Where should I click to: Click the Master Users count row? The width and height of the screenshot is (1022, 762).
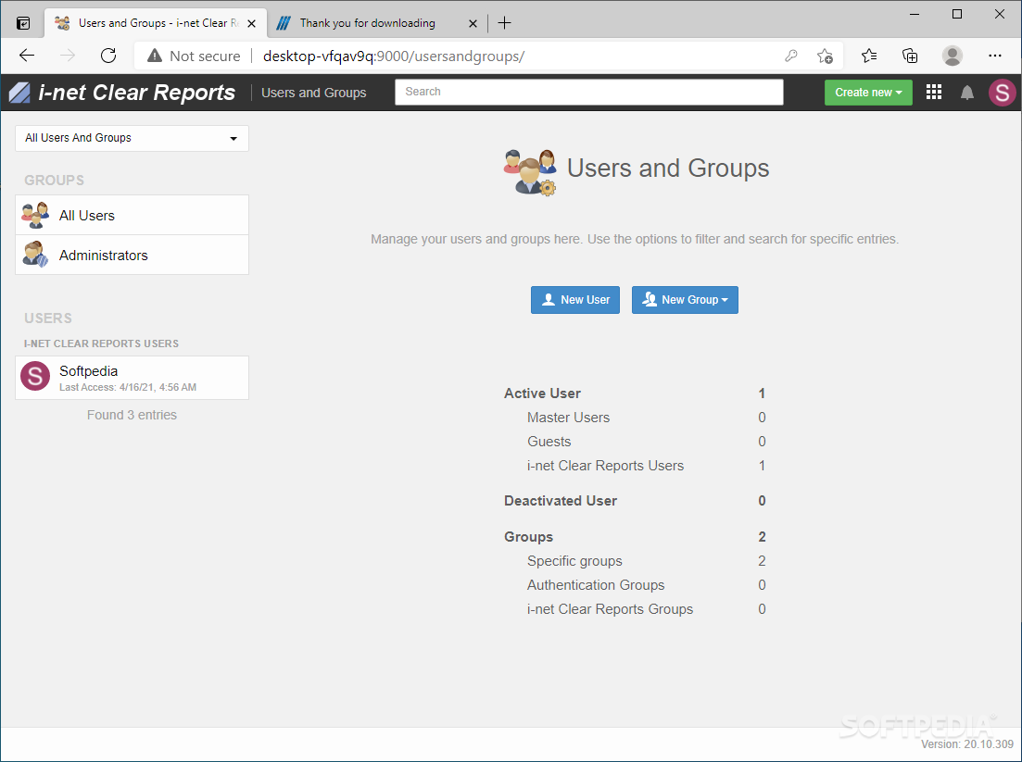[x=646, y=418]
